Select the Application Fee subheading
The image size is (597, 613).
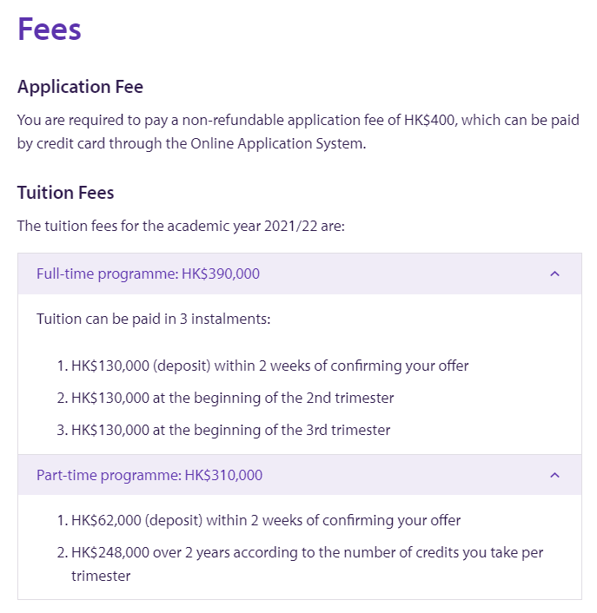coord(80,87)
